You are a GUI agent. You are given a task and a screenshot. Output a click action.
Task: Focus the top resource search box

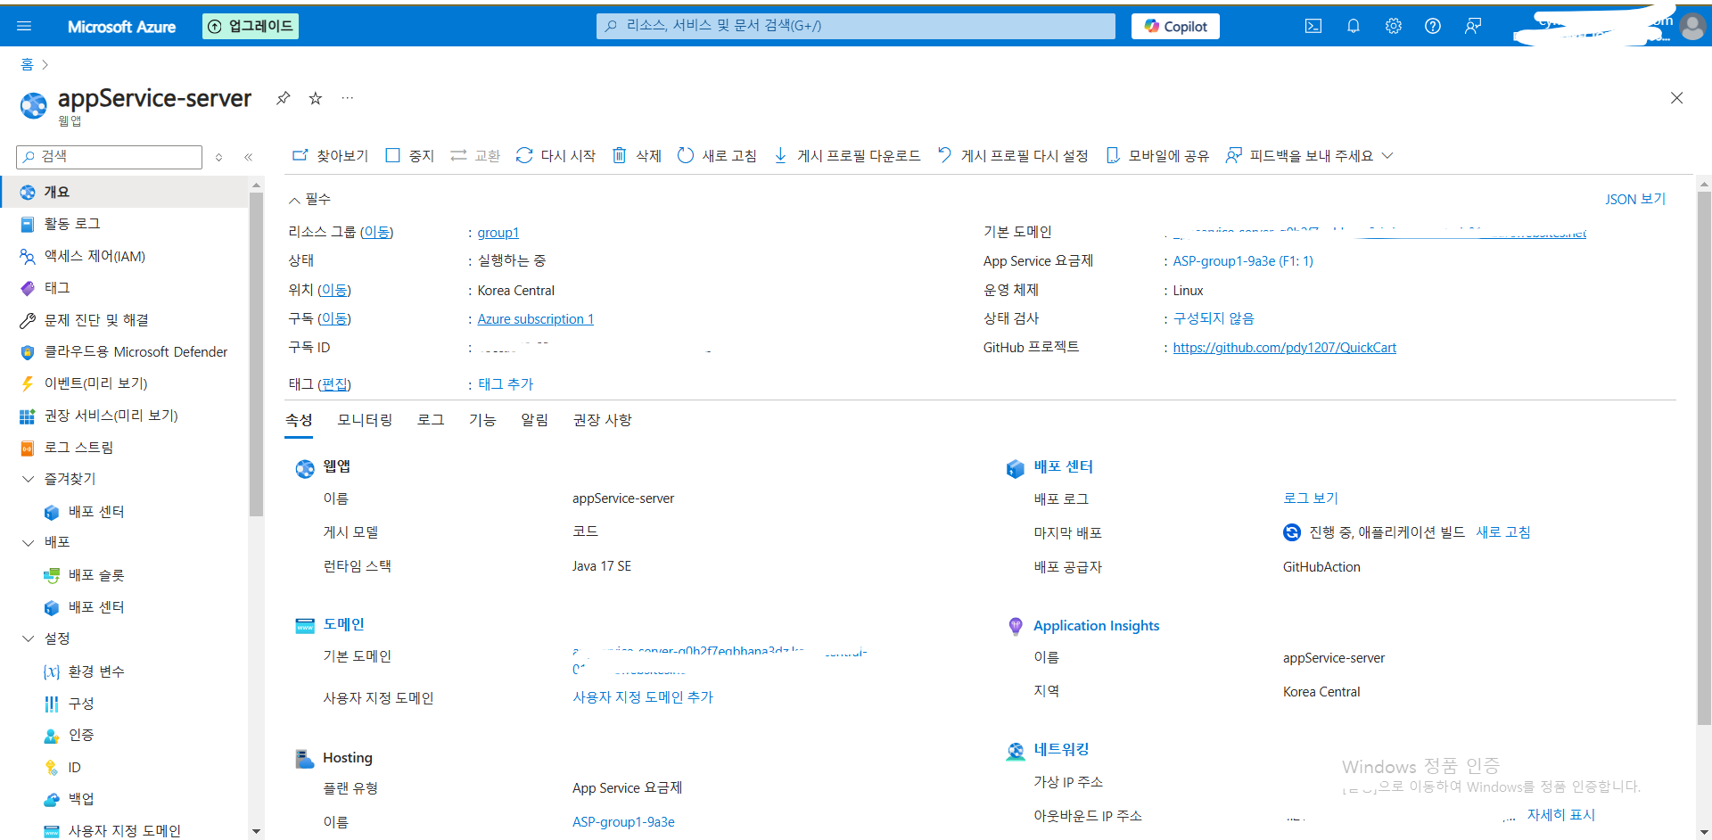855,26
